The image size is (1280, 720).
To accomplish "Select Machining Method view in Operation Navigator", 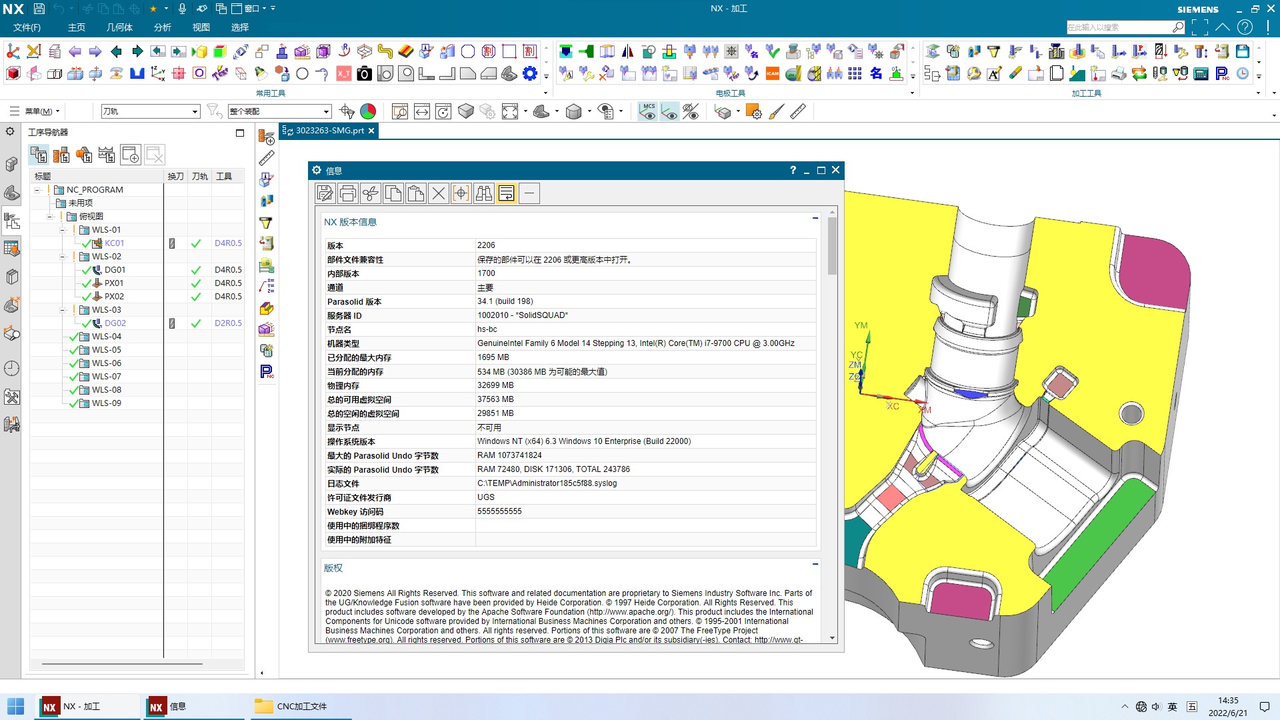I will 107,155.
